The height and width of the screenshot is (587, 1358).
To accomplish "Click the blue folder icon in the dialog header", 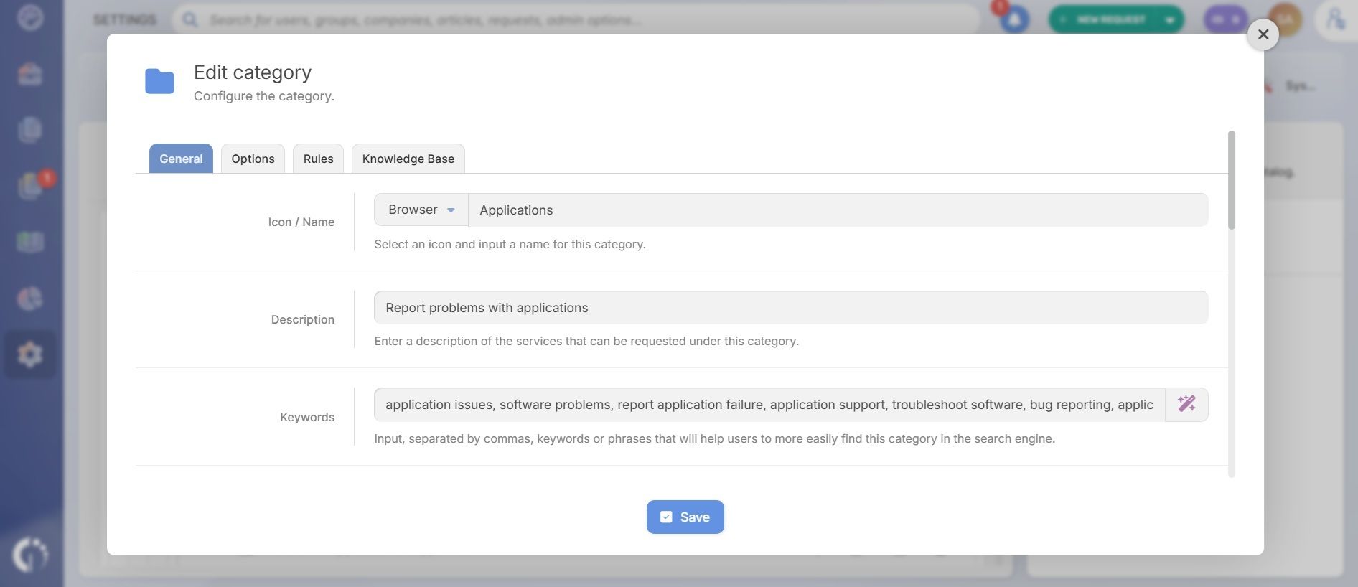I will click(x=159, y=81).
